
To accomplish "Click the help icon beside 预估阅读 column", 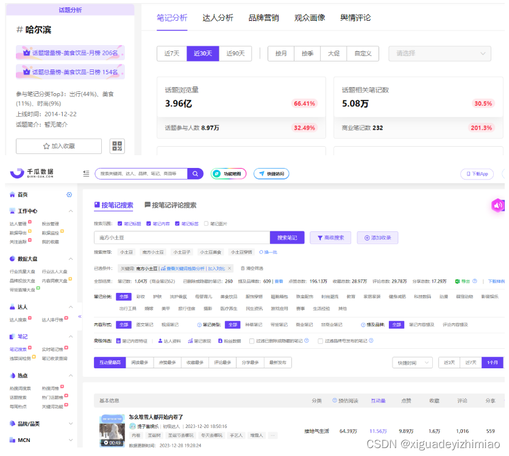I will click(335, 400).
